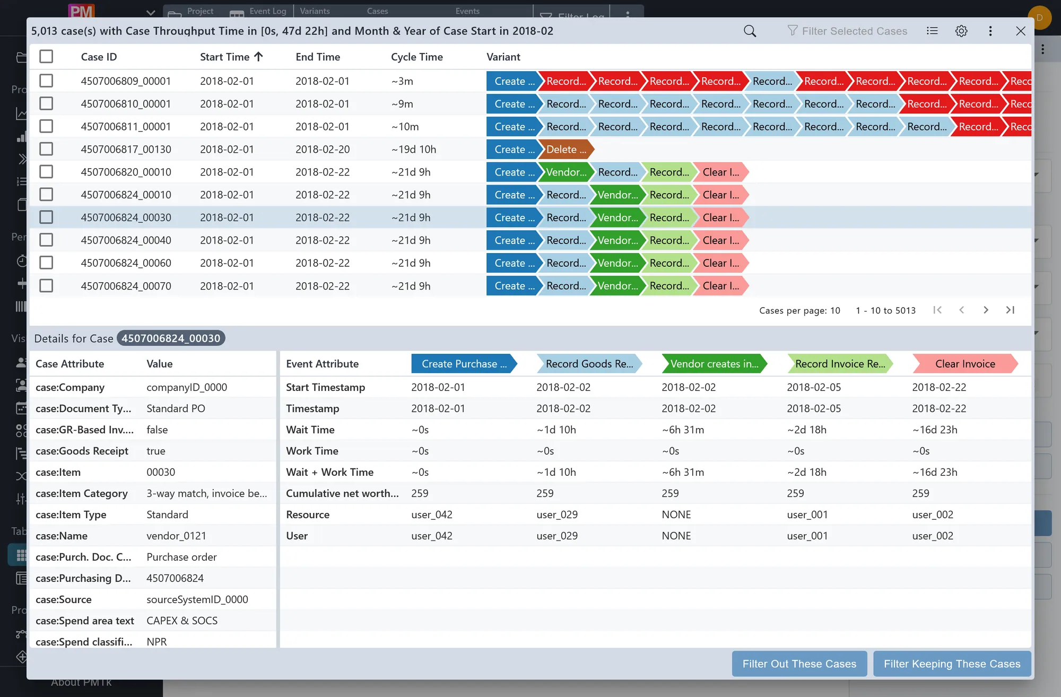Image resolution: width=1061 pixels, height=697 pixels.
Task: Click Filter Keeping These Cases button
Action: (x=952, y=664)
